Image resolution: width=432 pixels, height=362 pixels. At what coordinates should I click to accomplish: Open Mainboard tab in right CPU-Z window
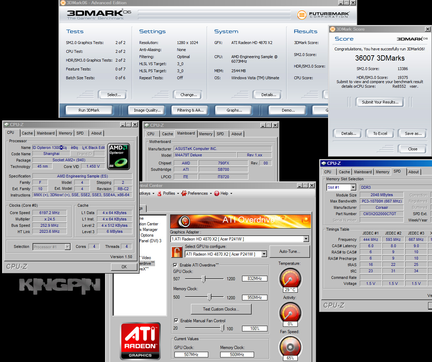point(363,172)
